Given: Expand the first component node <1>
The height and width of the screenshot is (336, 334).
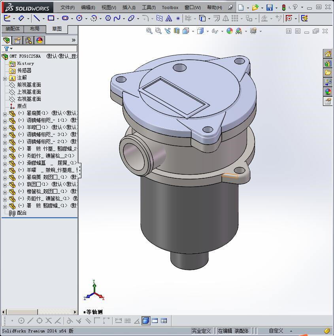Looking at the screenshot, I should pyautogui.click(x=5, y=114).
